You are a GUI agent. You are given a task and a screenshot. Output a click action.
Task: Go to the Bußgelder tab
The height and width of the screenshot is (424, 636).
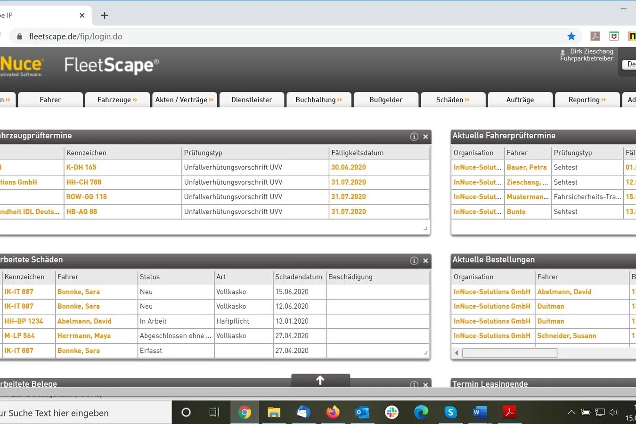click(x=386, y=100)
